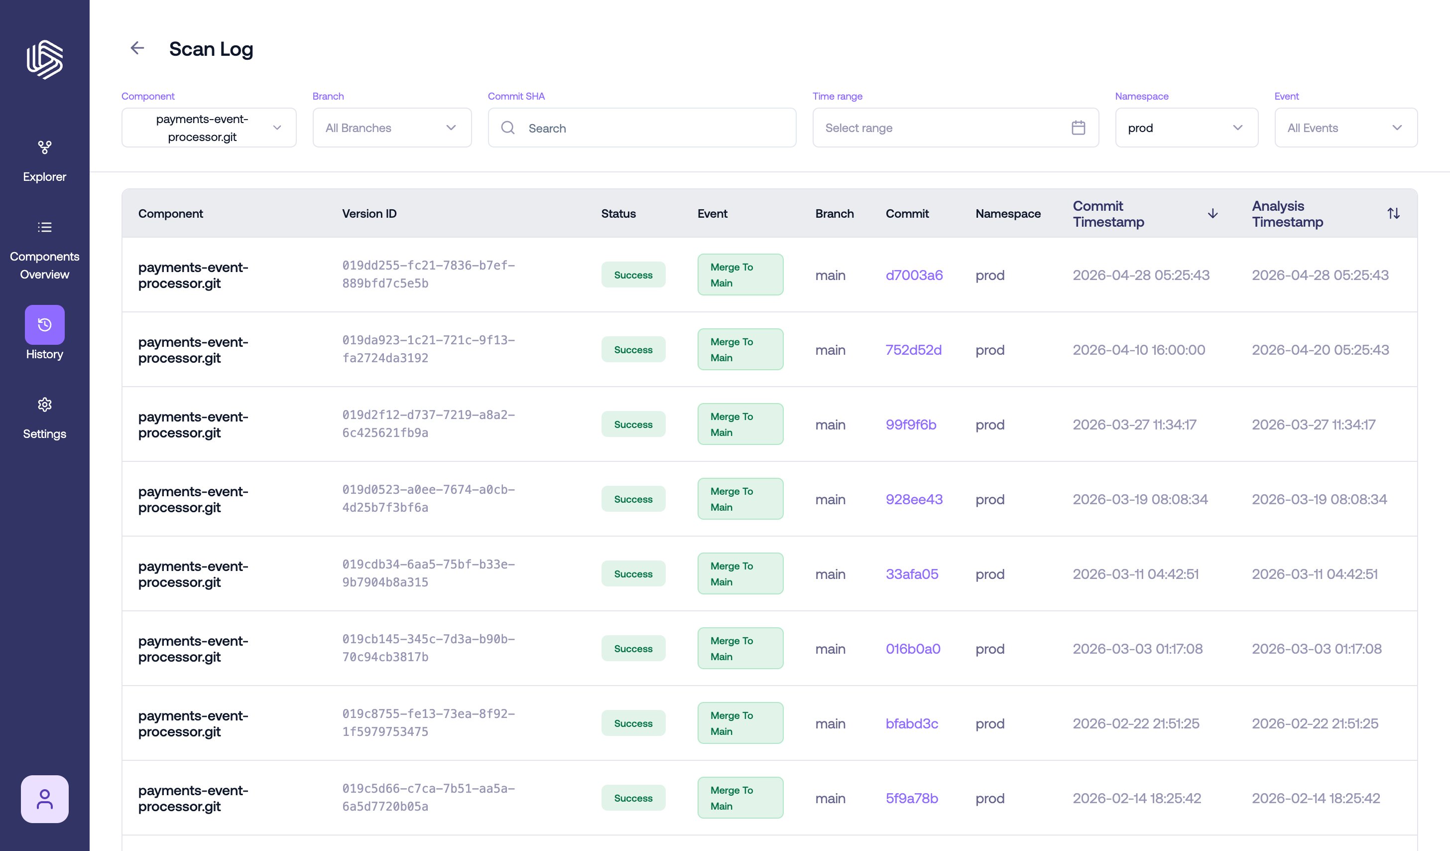
Task: Select the History clock icon
Action: 44,325
